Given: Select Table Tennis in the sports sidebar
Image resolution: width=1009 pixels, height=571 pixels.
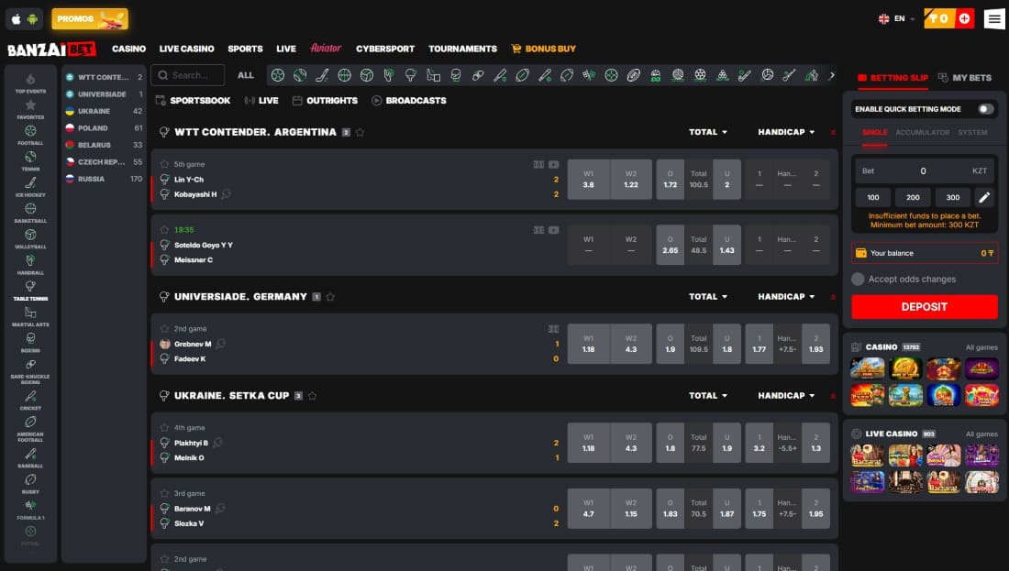Looking at the screenshot, I should point(30,291).
